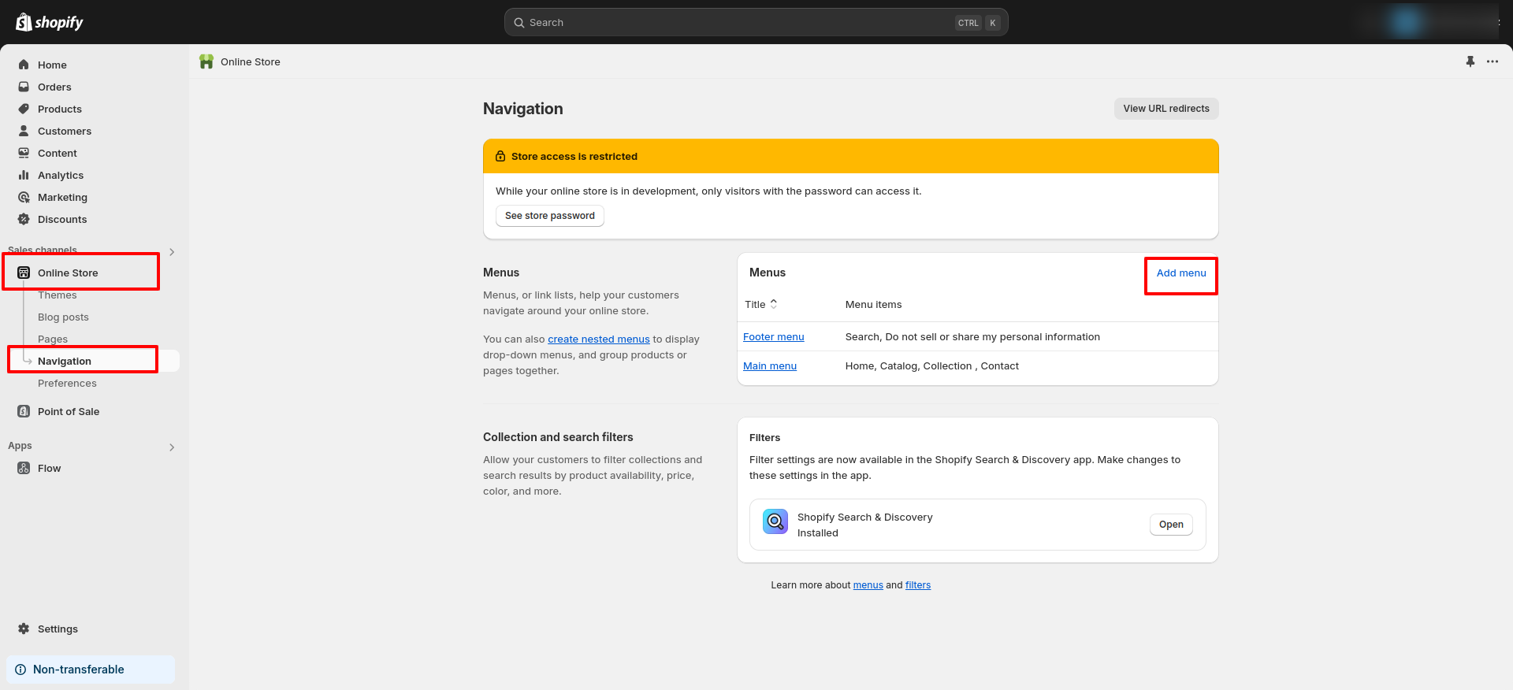Viewport: 1513px width, 690px height.
Task: Pin the Online Store page
Action: tap(1470, 61)
